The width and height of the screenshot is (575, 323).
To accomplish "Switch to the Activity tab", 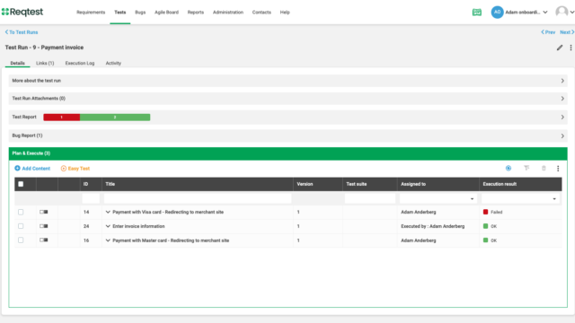I will pyautogui.click(x=113, y=63).
